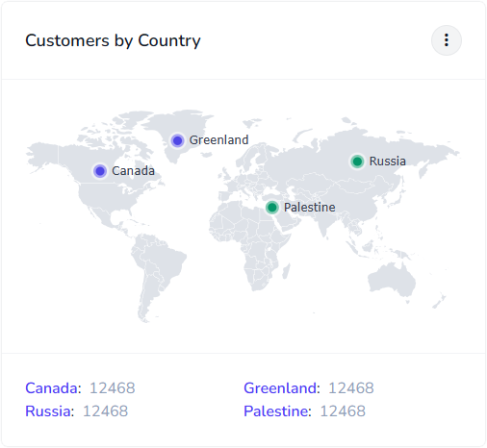Select the Palestine label on map
487x448 pixels.
pos(310,208)
